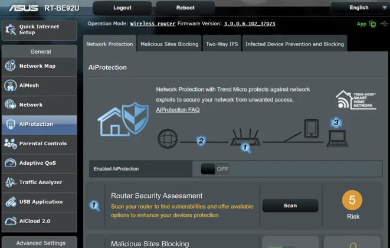Click the AiCloud 2.0 cloud icon

point(11,221)
